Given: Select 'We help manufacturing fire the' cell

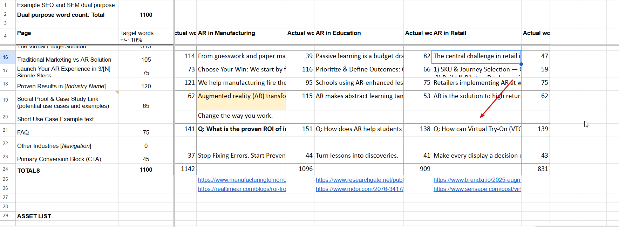Looking at the screenshot, I should click(x=241, y=84).
